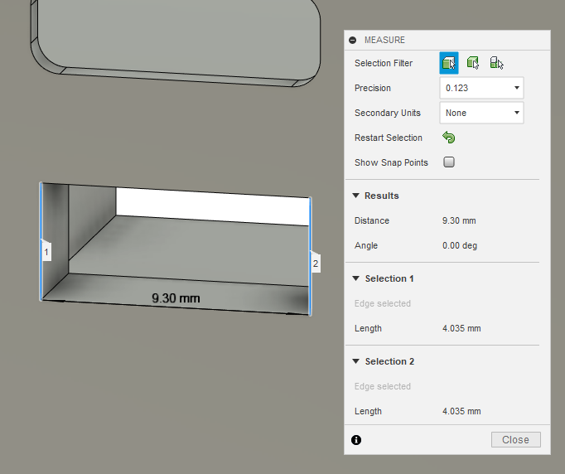Open the Secondary Units dropdown set to None
The height and width of the screenshot is (474, 565).
[481, 113]
